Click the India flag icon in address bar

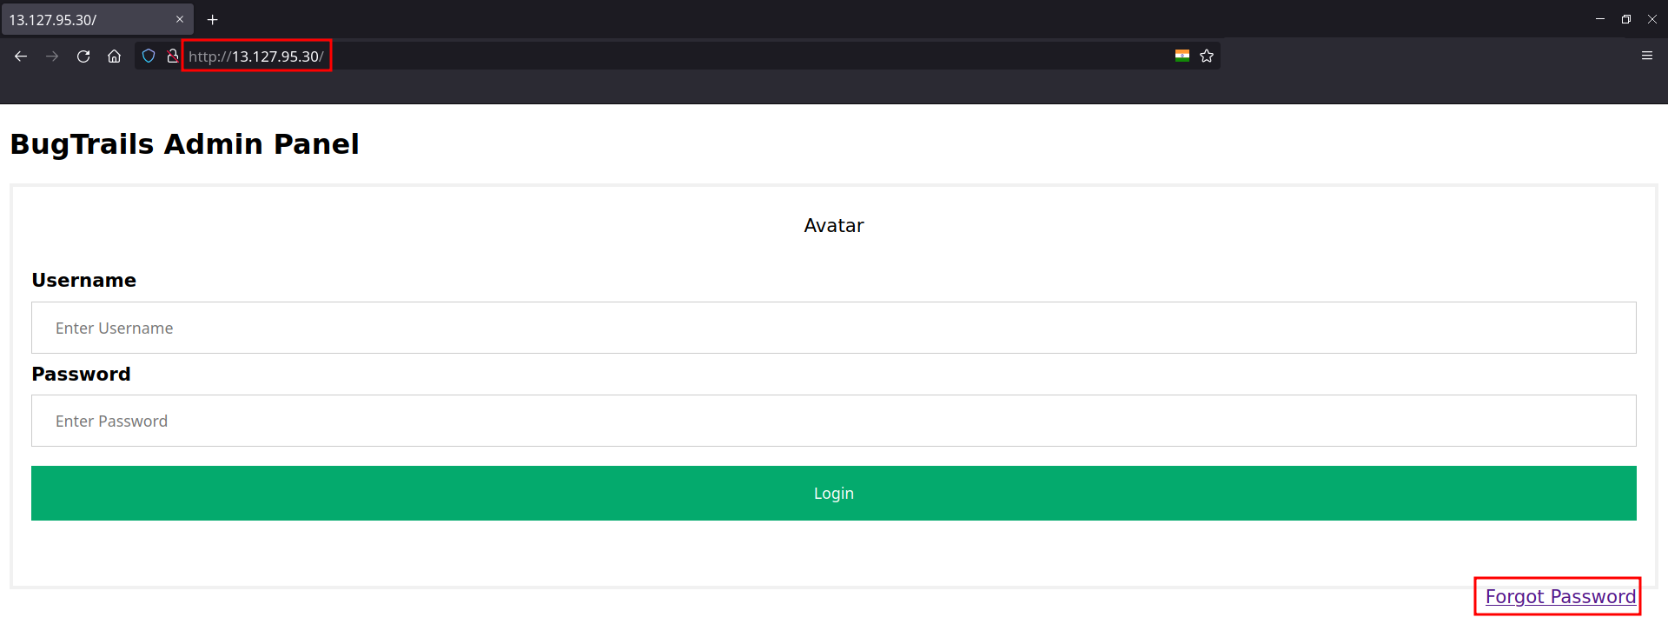point(1181,56)
